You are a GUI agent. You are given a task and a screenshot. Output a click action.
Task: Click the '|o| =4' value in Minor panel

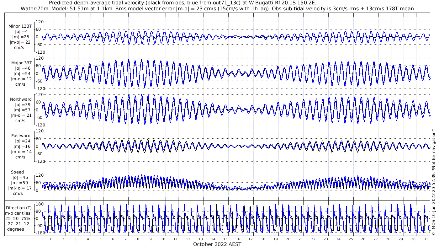pyautogui.click(x=22, y=32)
